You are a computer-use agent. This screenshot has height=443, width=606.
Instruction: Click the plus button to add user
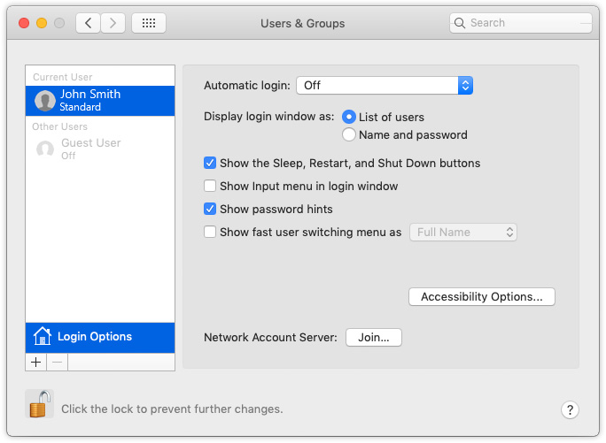[x=36, y=362]
